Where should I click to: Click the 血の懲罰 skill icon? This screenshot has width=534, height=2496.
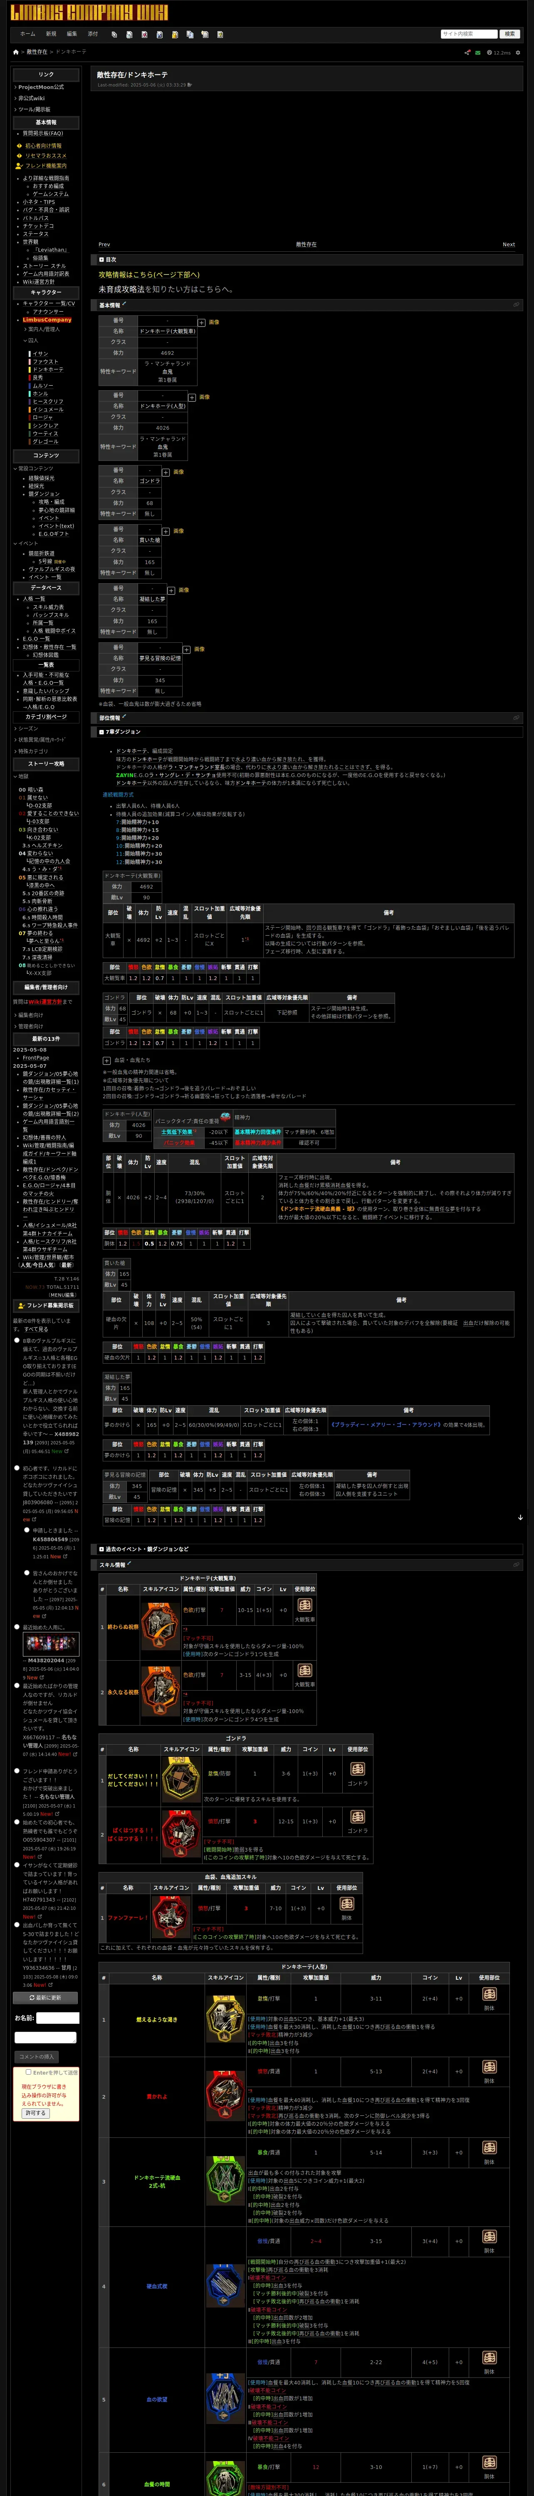(225, 2398)
